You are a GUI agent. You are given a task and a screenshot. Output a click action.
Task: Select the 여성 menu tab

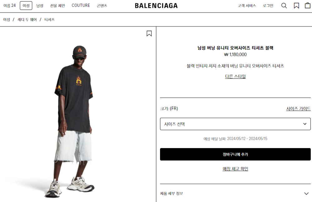[26, 6]
